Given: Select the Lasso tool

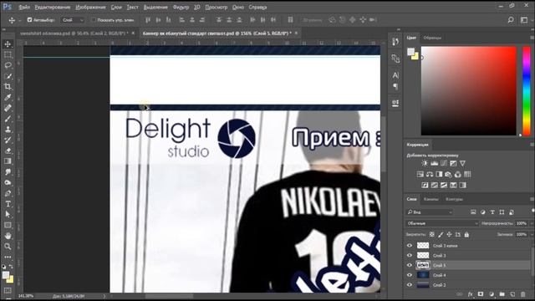Looking at the screenshot, I should pyautogui.click(x=8, y=65).
